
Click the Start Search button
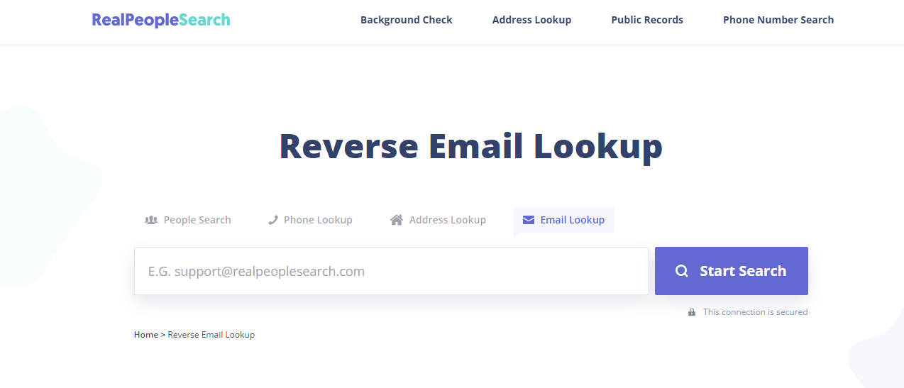tap(732, 271)
